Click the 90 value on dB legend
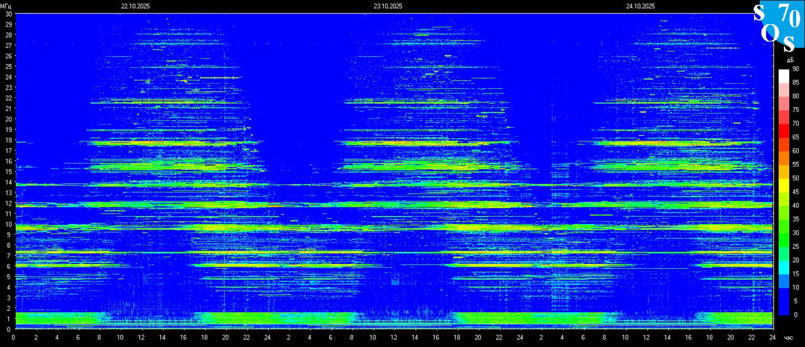The height and width of the screenshot is (347, 805). (796, 69)
